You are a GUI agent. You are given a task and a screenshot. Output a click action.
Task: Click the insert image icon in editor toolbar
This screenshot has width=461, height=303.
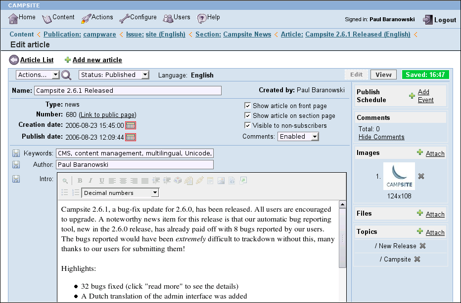(x=221, y=181)
